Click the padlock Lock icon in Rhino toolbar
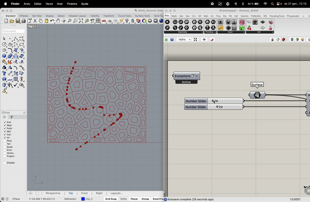The image size is (310, 202). click(133, 21)
